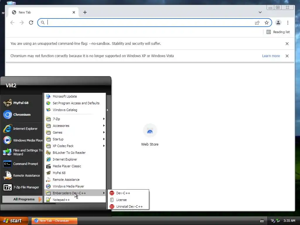Bookmark this tab with the star icon
The image size is (300, 225).
267,23
